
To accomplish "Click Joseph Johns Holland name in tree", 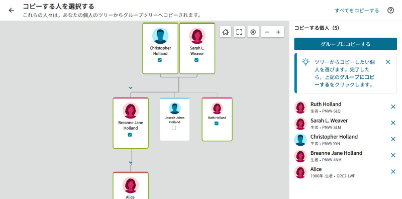I will [x=174, y=120].
